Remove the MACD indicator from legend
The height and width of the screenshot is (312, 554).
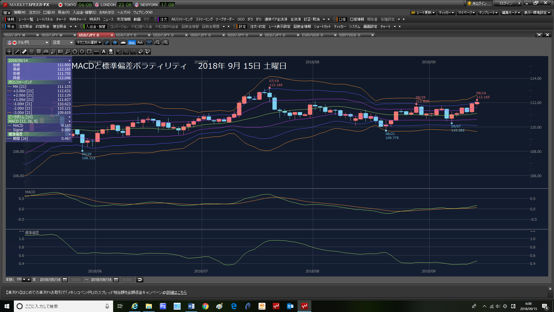(x=70, y=121)
